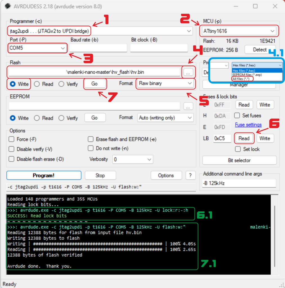
Task: Click the lock bits Write button
Action: coord(265,138)
